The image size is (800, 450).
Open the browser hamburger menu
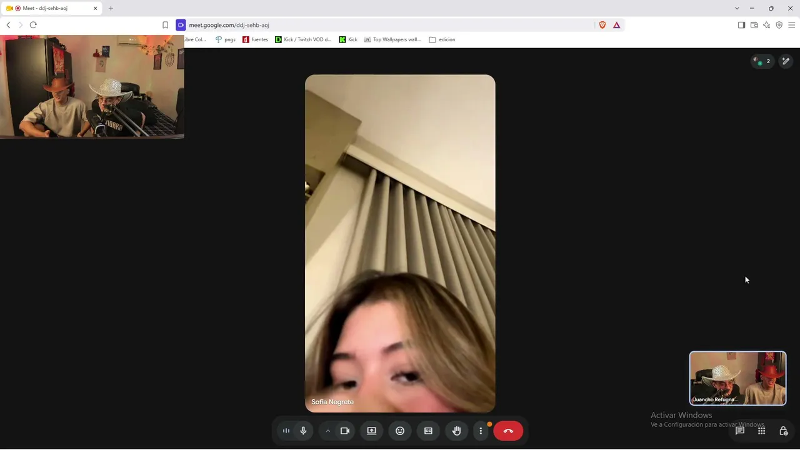(x=791, y=25)
